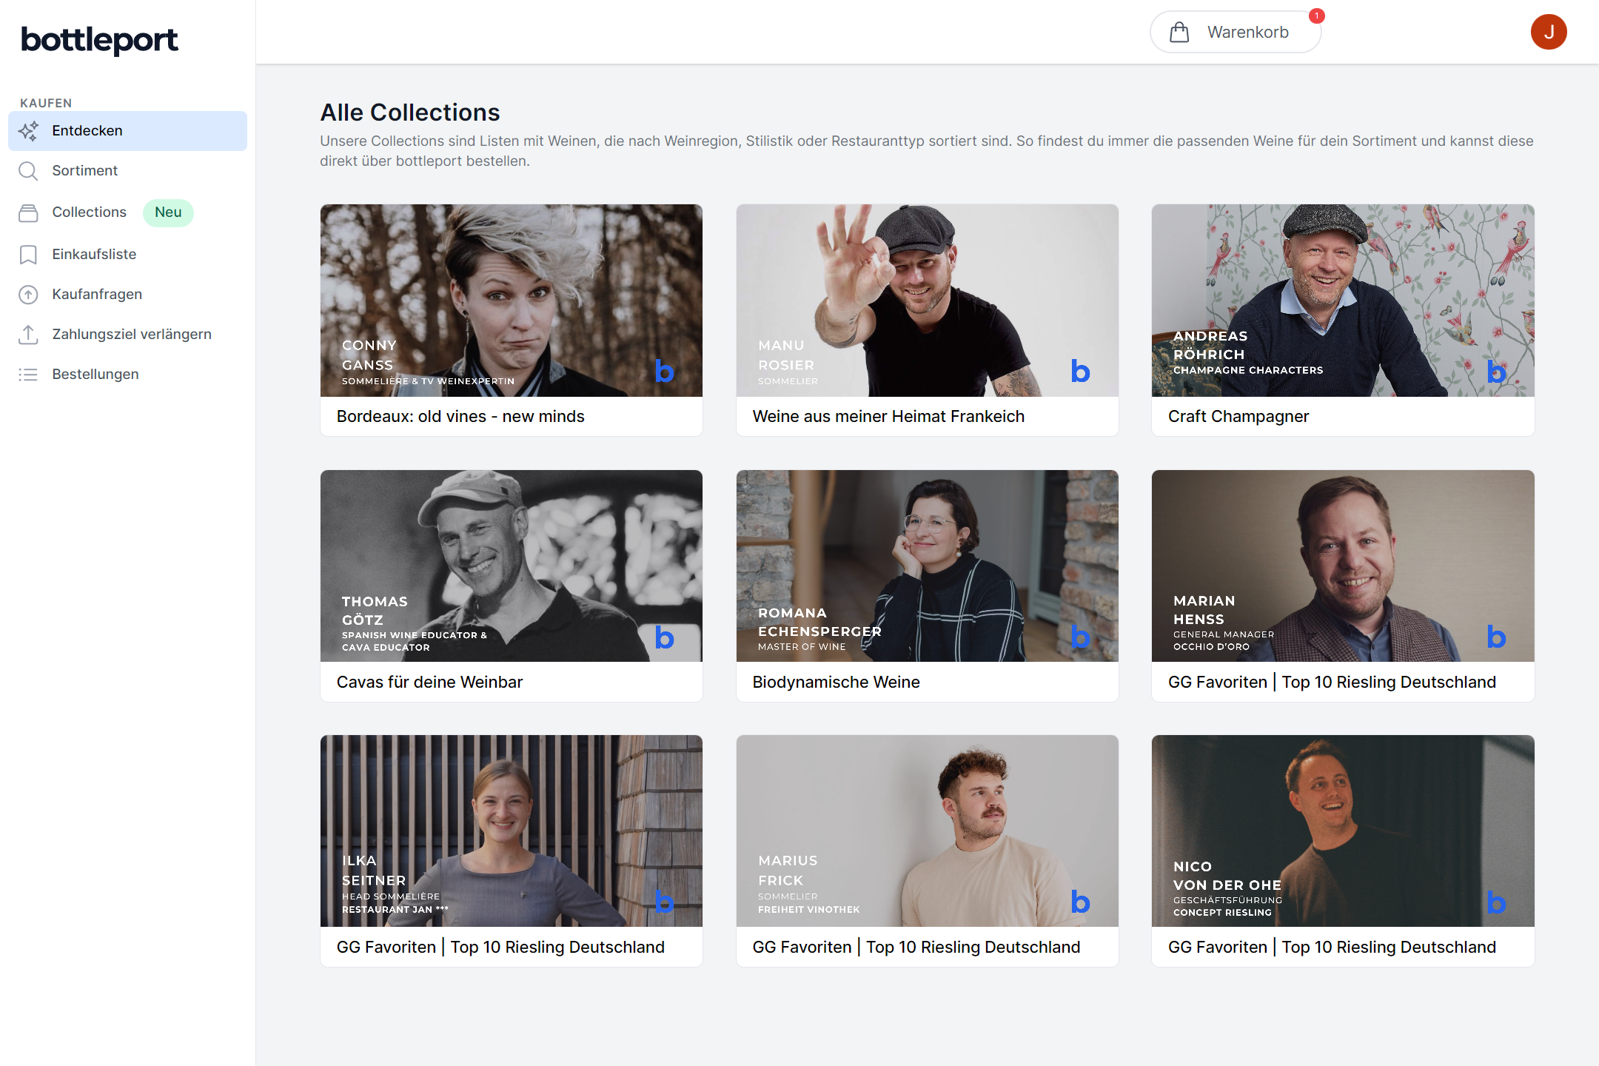Click the Sortiment magnifier icon
1599x1066 pixels.
point(28,171)
